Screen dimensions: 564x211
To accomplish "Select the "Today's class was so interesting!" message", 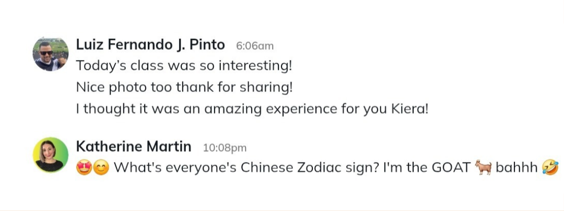I will [x=184, y=66].
